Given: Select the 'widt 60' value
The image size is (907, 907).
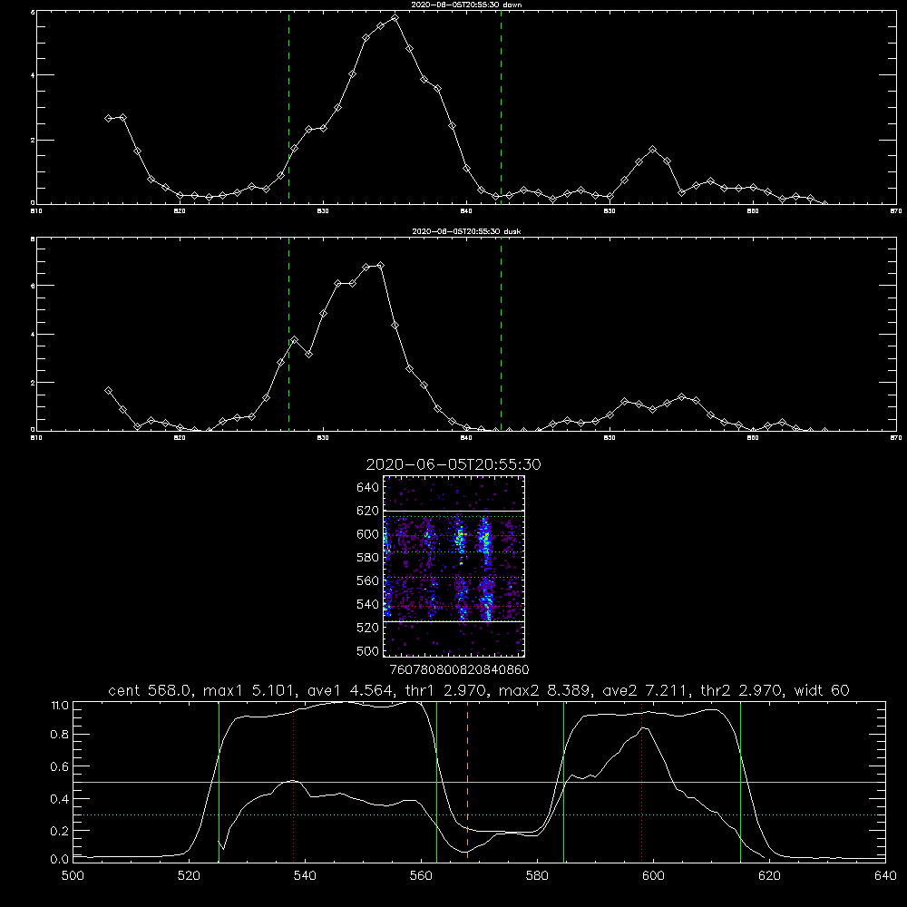Looking at the screenshot, I should tap(822, 690).
